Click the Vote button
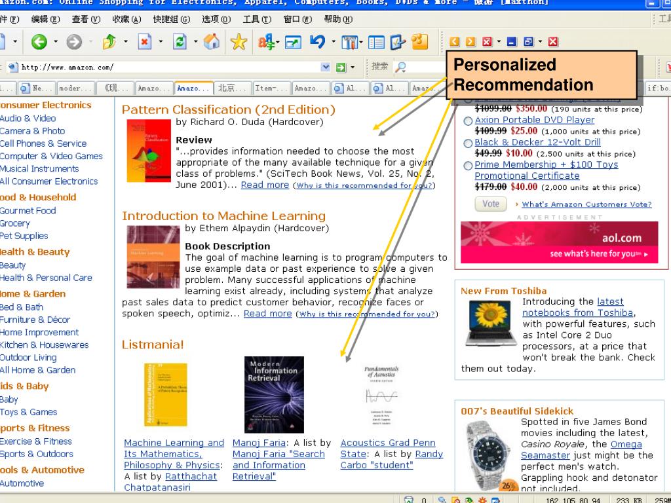The image size is (671, 503). click(490, 204)
